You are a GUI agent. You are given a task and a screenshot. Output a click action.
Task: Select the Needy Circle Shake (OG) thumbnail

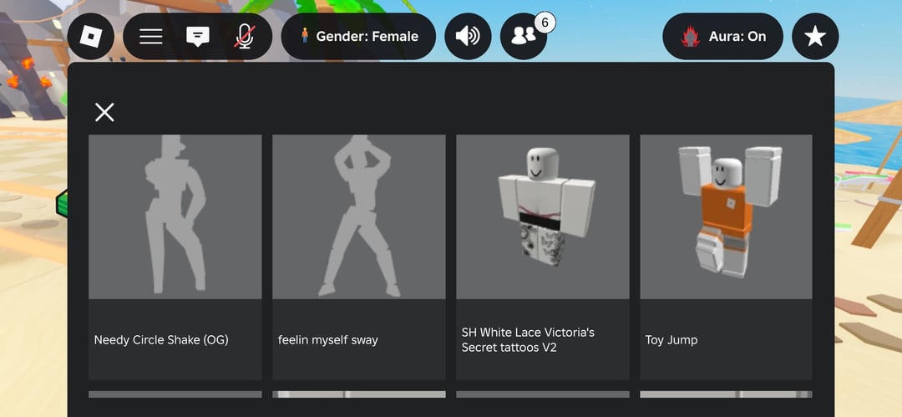[x=175, y=216]
